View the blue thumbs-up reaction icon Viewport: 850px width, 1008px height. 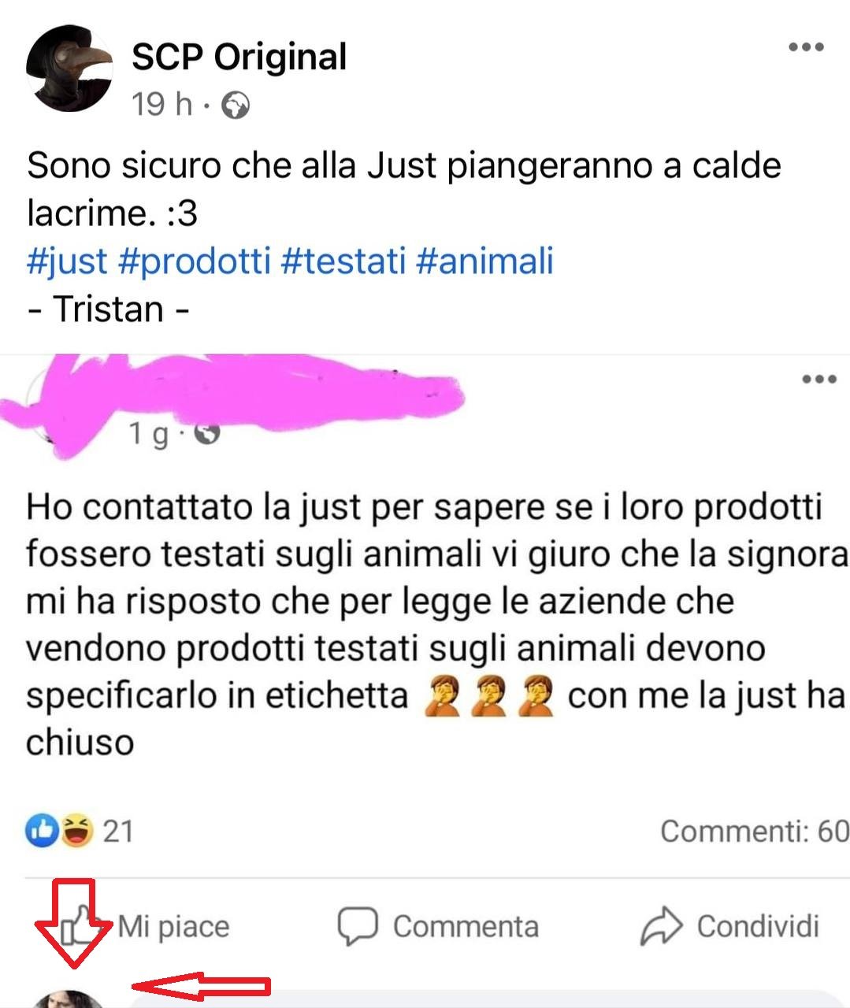click(x=43, y=830)
